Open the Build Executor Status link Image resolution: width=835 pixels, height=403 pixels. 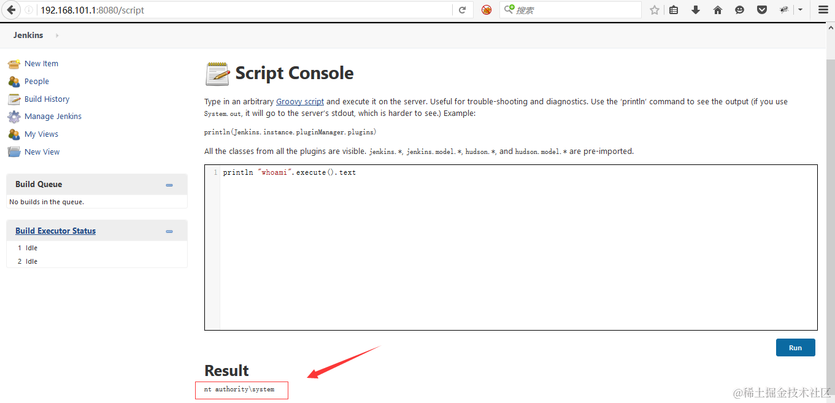tap(55, 231)
